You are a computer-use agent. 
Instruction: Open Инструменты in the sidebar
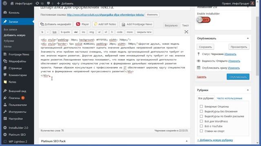pos(18,112)
